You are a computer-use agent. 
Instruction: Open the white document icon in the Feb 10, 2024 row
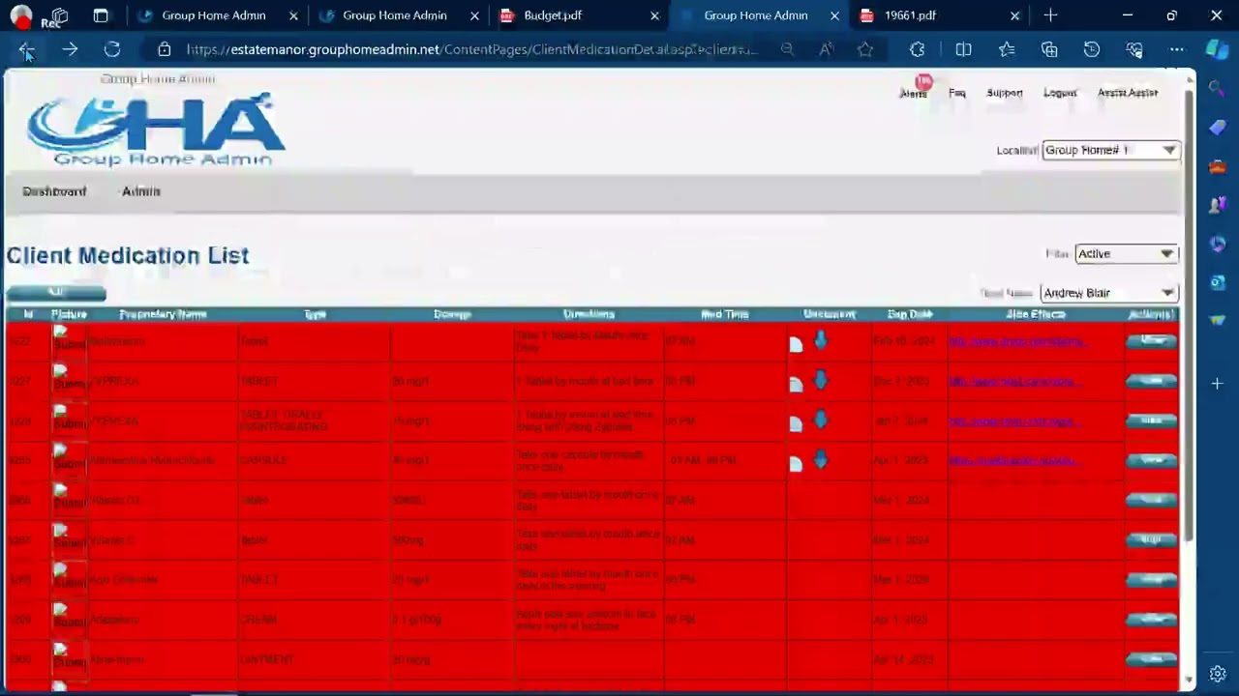(796, 344)
